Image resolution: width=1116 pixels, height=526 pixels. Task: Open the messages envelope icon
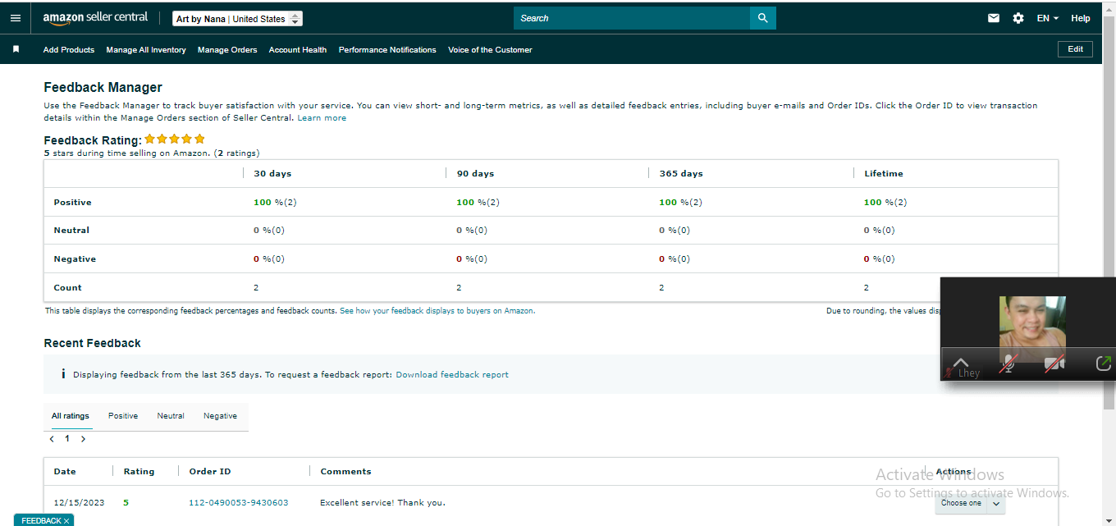(994, 18)
